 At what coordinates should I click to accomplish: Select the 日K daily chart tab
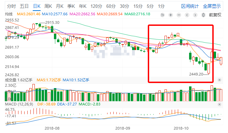pyautogui.click(x=37, y=6)
